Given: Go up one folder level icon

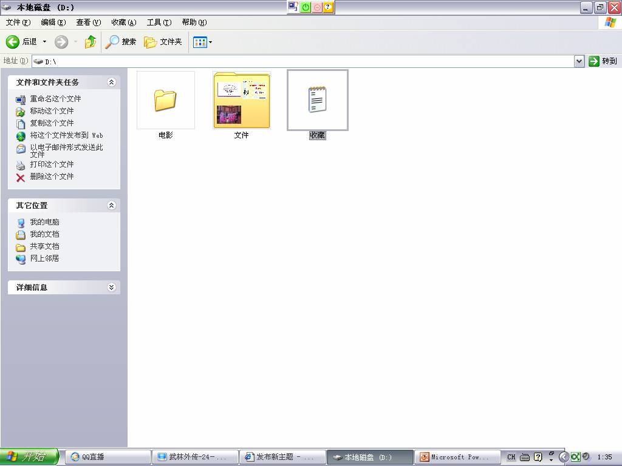Looking at the screenshot, I should (x=91, y=42).
